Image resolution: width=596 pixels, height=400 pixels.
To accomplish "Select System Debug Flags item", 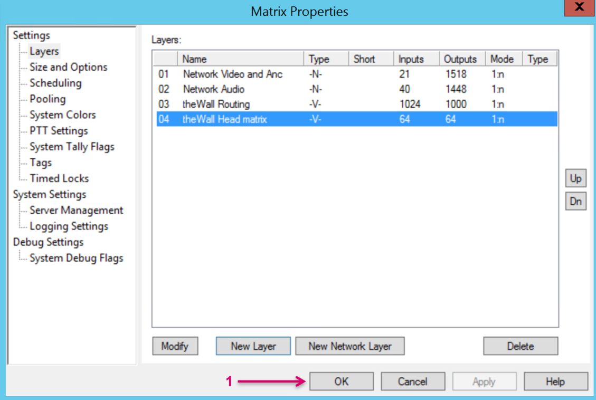I will point(76,258).
